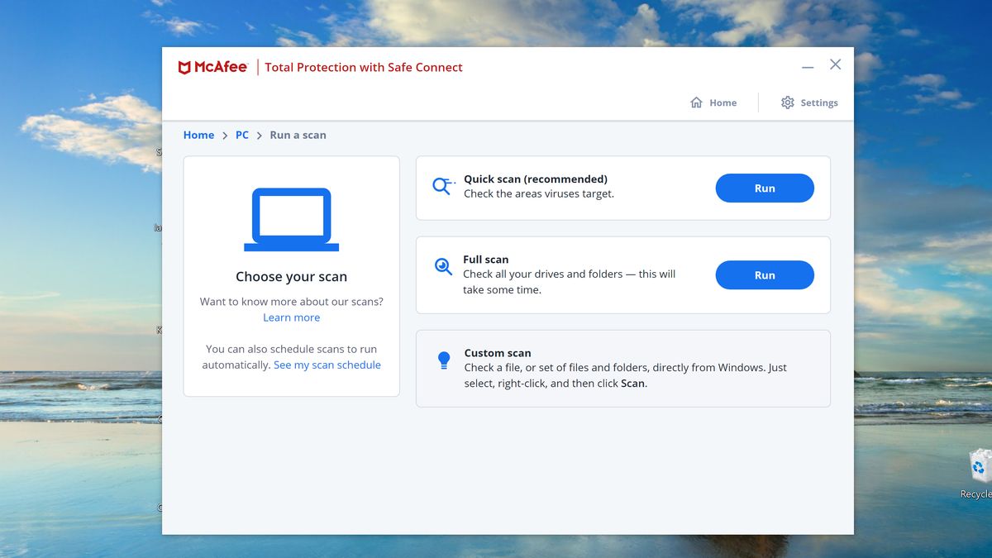This screenshot has width=992, height=558.
Task: Open the Home icon in the top bar
Action: [697, 103]
